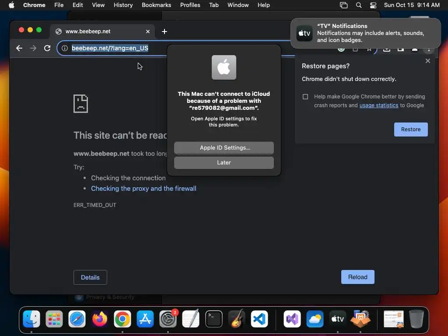Open purple Visual Studio icon in Dock
This screenshot has height=336, width=448.
pyautogui.click(x=292, y=318)
